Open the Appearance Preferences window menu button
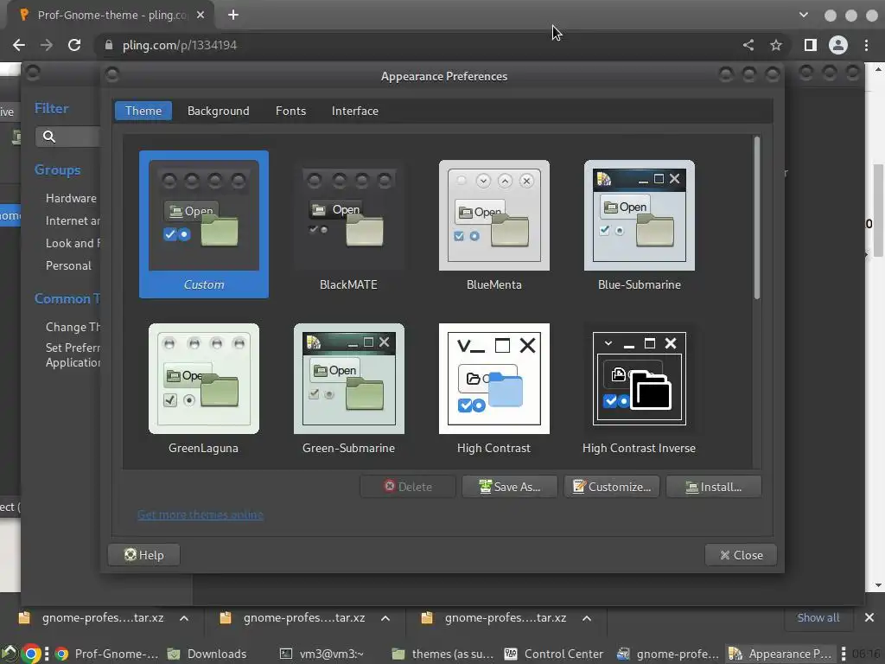 111,74
